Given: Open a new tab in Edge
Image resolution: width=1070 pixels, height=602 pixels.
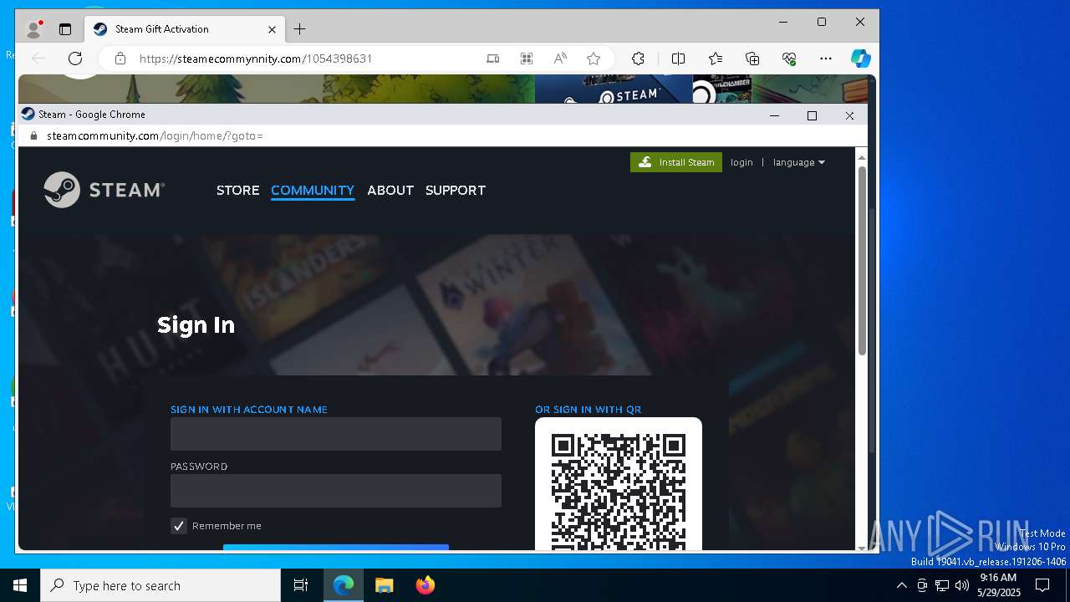Looking at the screenshot, I should (299, 29).
